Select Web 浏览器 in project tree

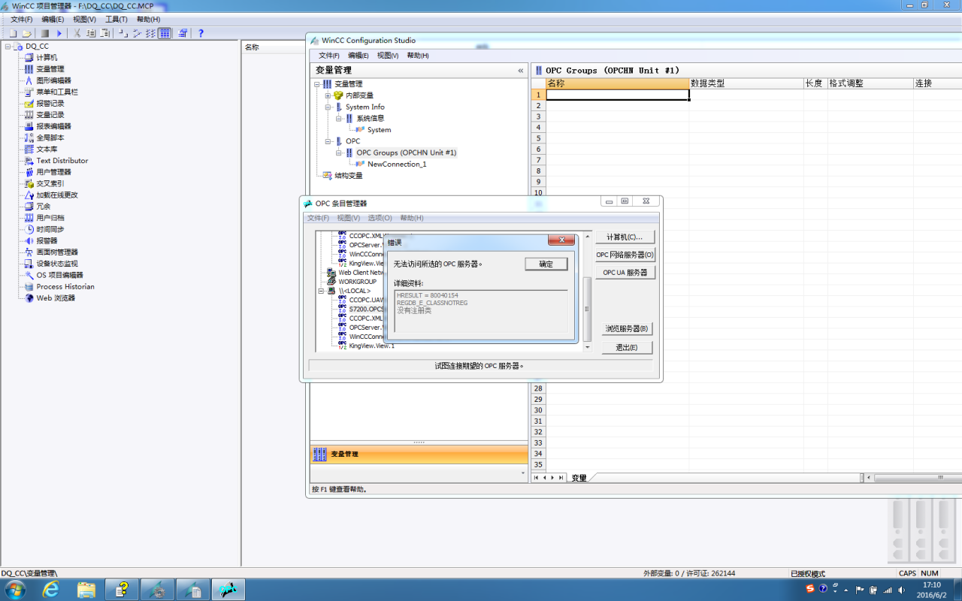[56, 298]
